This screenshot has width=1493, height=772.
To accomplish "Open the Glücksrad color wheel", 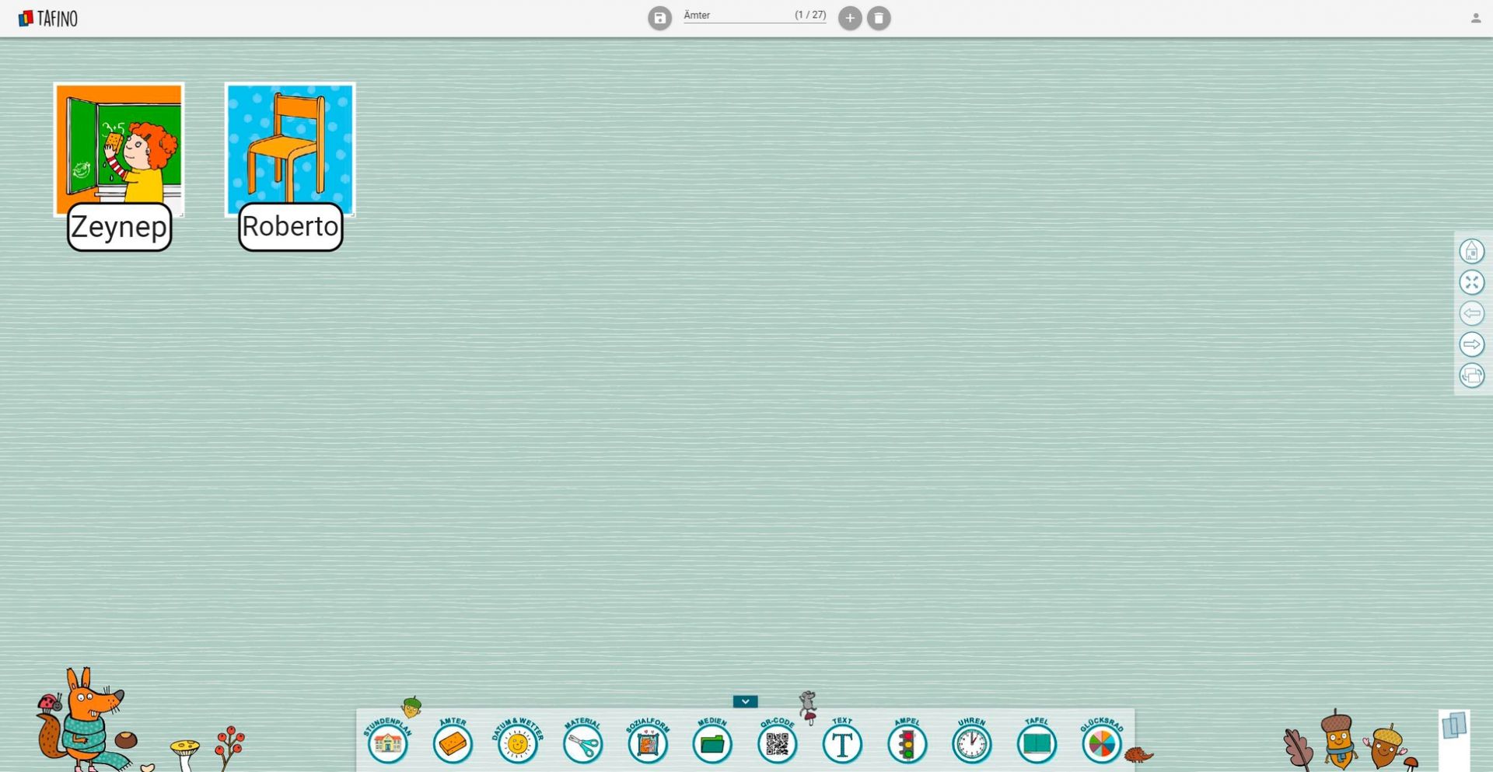I will [1101, 743].
